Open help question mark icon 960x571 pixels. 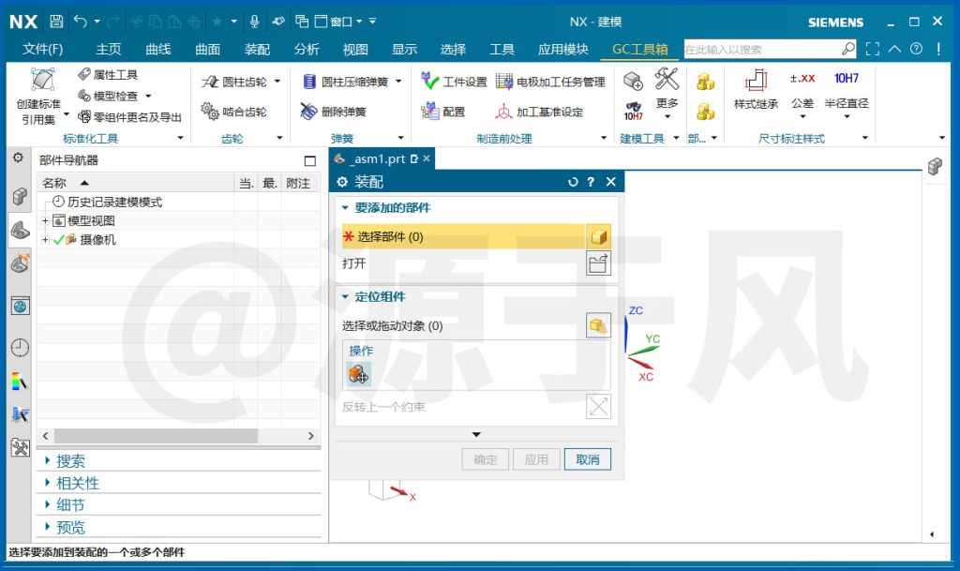916,49
